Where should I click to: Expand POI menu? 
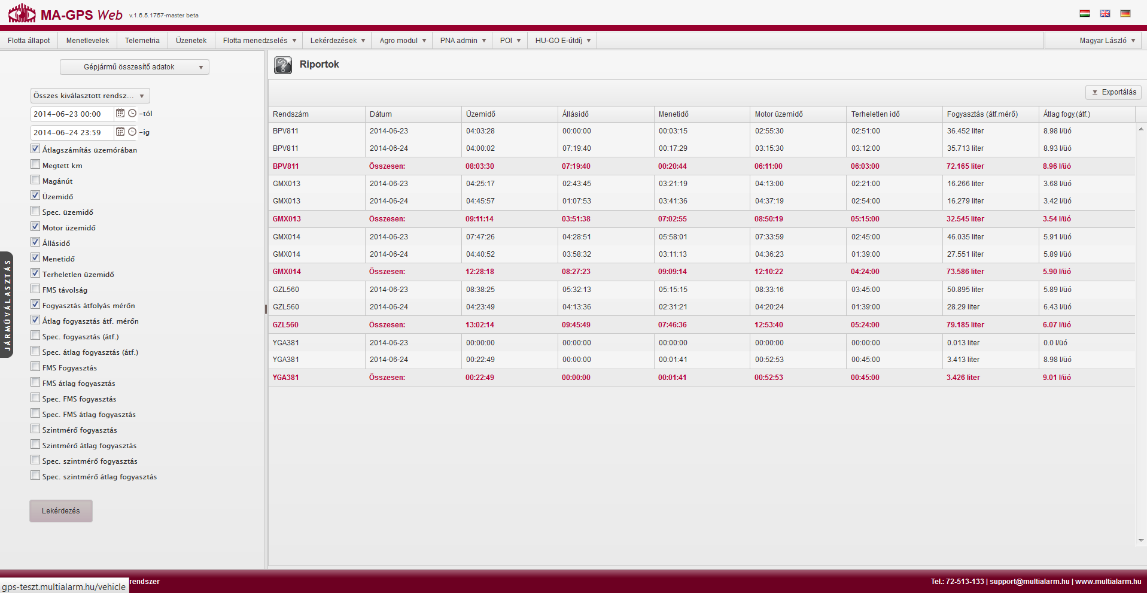(510, 41)
